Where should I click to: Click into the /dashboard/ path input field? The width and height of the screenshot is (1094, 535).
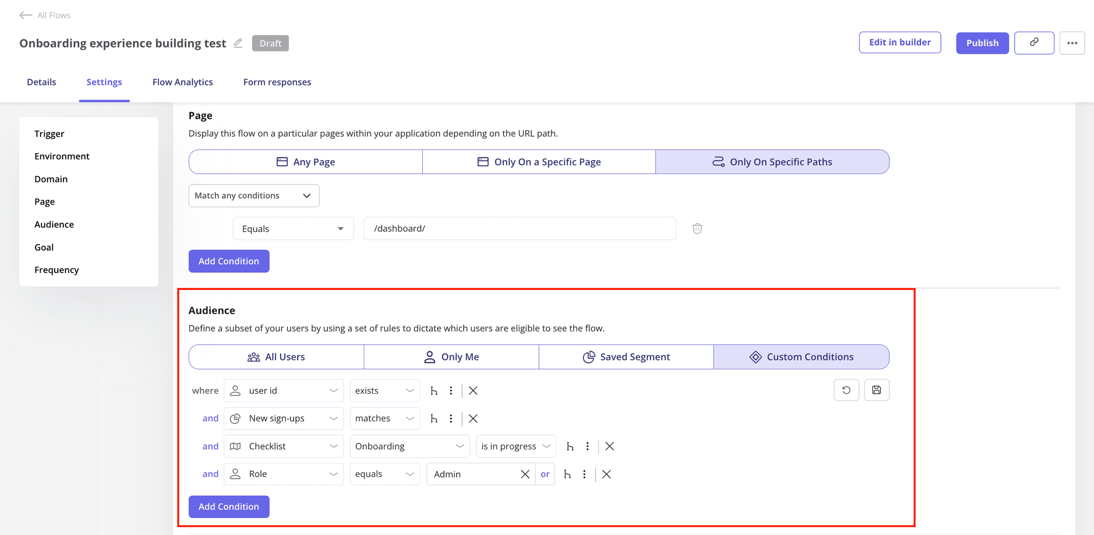click(520, 229)
